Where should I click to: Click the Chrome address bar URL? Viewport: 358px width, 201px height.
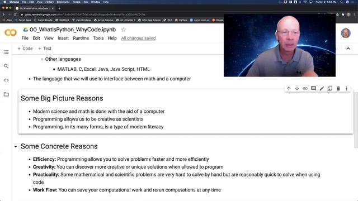(x=85, y=15)
